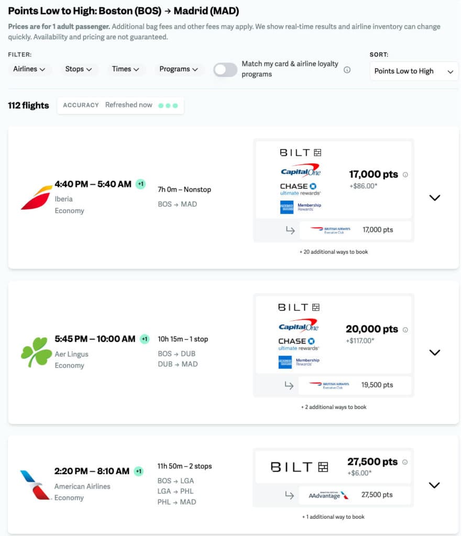This screenshot has height=536, width=462.
Task: Open the Times filter dropdown
Action: point(126,69)
